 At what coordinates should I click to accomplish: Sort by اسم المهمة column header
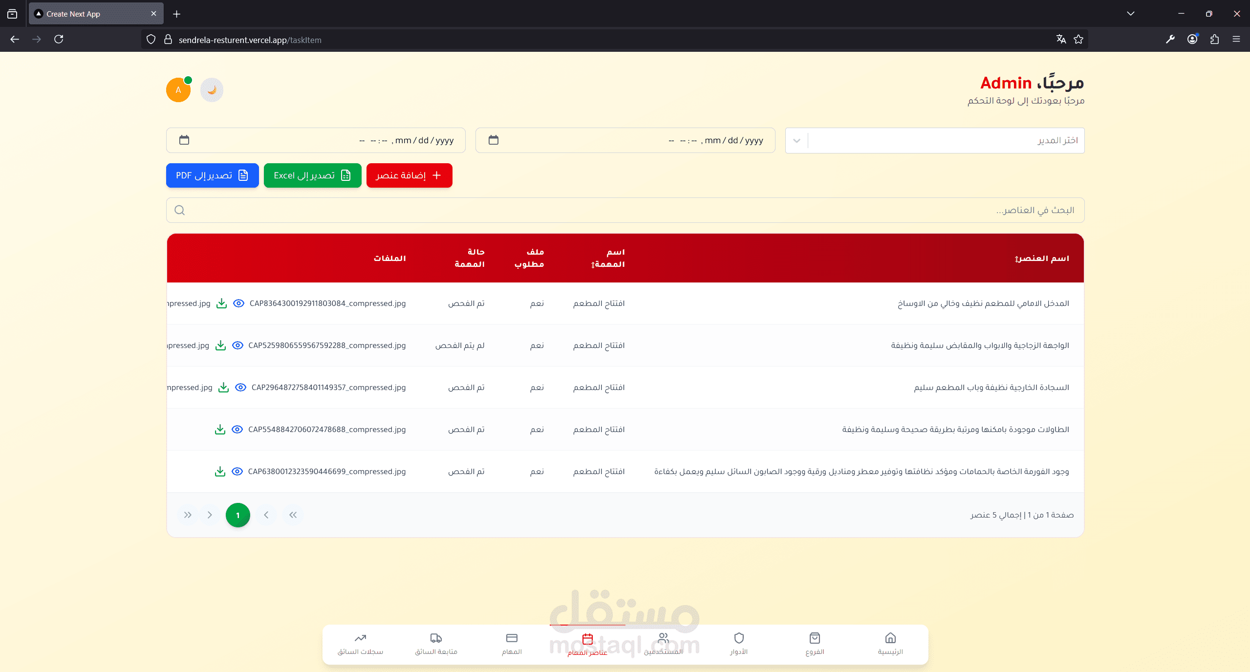[607, 258]
